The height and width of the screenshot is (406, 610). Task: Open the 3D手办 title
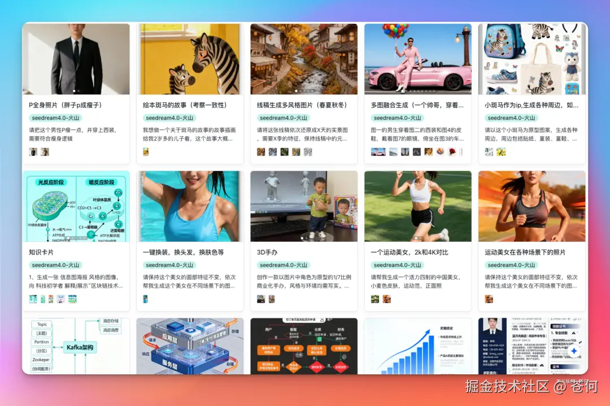point(267,252)
